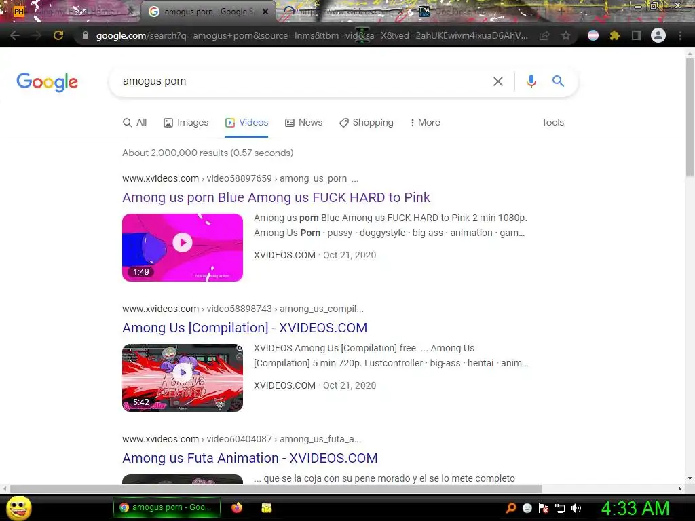Click the 'About 2,000,000 results' text
The height and width of the screenshot is (521, 695).
coord(208,153)
